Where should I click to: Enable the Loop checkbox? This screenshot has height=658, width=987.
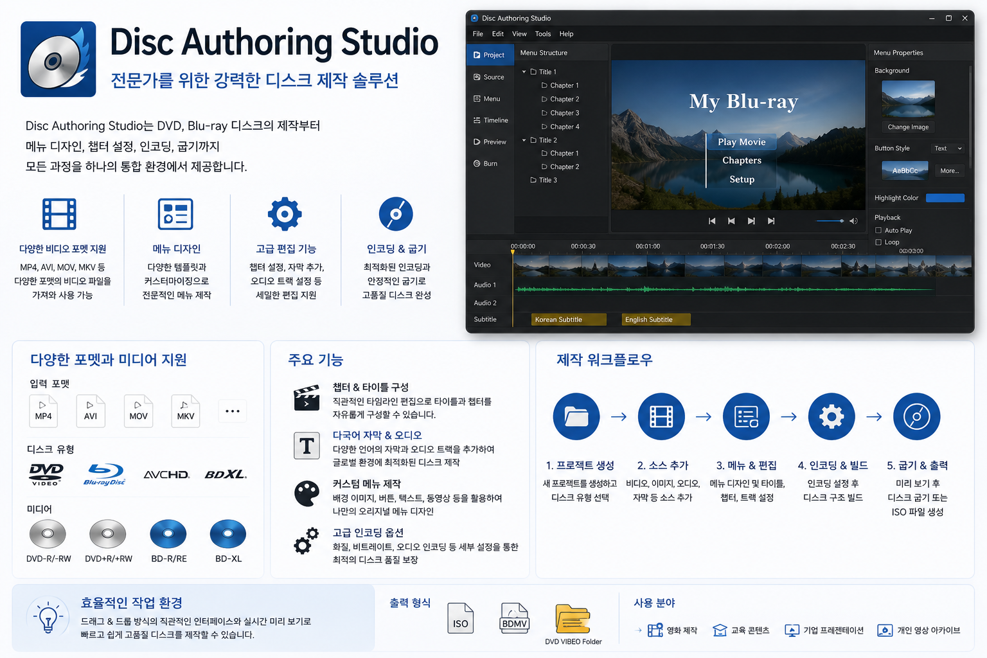(x=878, y=242)
